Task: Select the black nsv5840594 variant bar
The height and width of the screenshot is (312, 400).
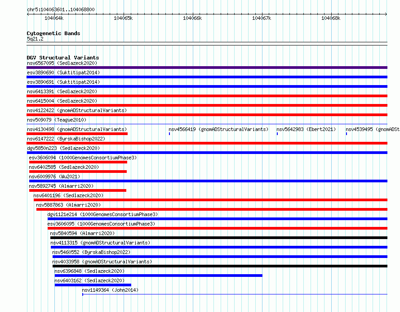Action: point(219,238)
